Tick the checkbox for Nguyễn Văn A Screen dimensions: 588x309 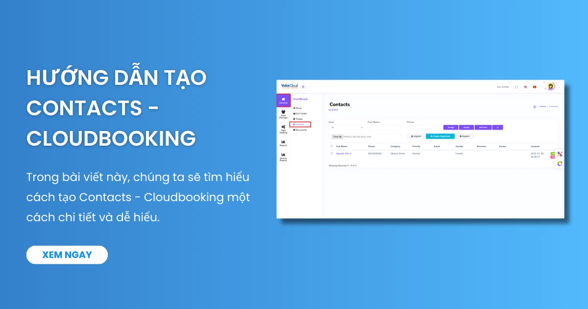tap(331, 153)
